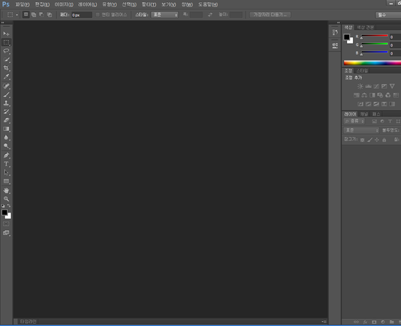401x326 pixels.
Task: Select the Gradient tool
Action: click(6, 129)
